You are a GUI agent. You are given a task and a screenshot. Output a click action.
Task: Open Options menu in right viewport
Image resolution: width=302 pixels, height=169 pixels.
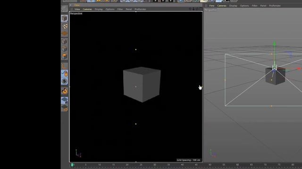[x=244, y=6]
